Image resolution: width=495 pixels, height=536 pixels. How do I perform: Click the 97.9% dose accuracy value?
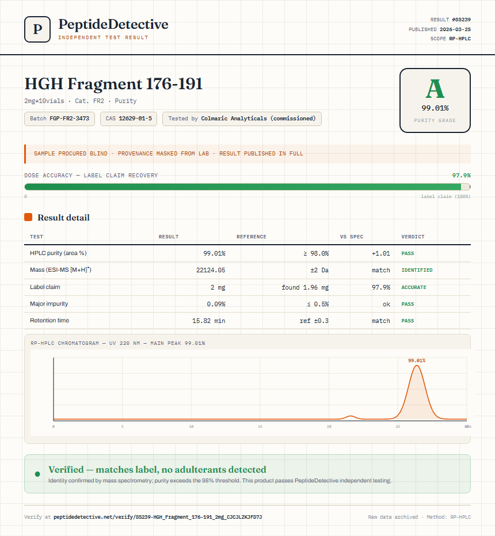[x=461, y=176]
